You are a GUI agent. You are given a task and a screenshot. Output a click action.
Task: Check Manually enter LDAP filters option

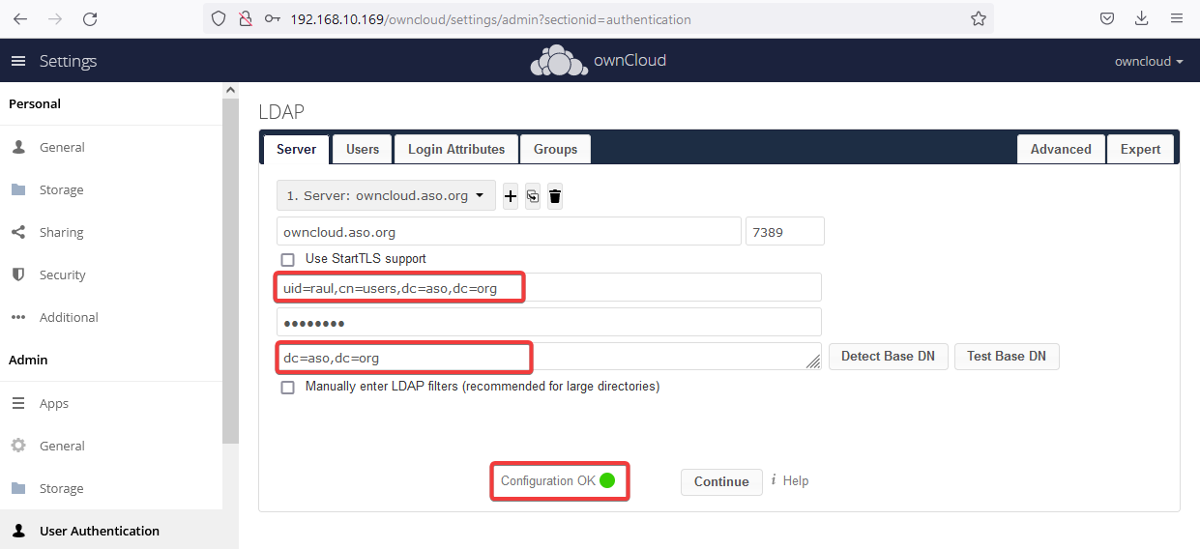click(287, 387)
